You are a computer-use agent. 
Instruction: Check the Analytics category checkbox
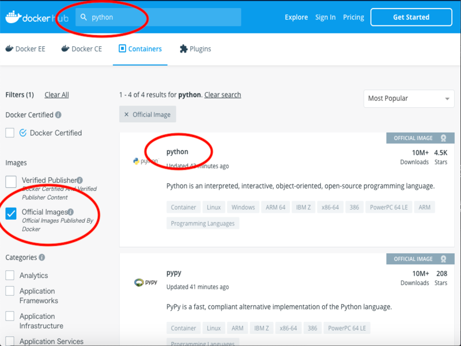coord(10,276)
